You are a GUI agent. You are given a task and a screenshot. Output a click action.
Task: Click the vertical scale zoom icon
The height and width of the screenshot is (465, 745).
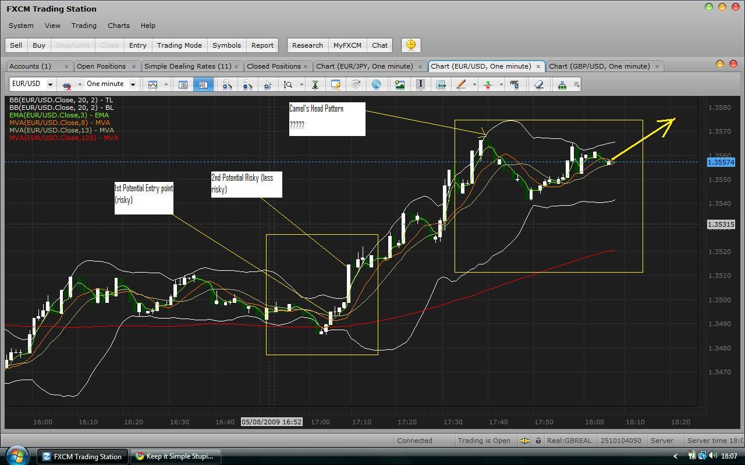(x=288, y=85)
